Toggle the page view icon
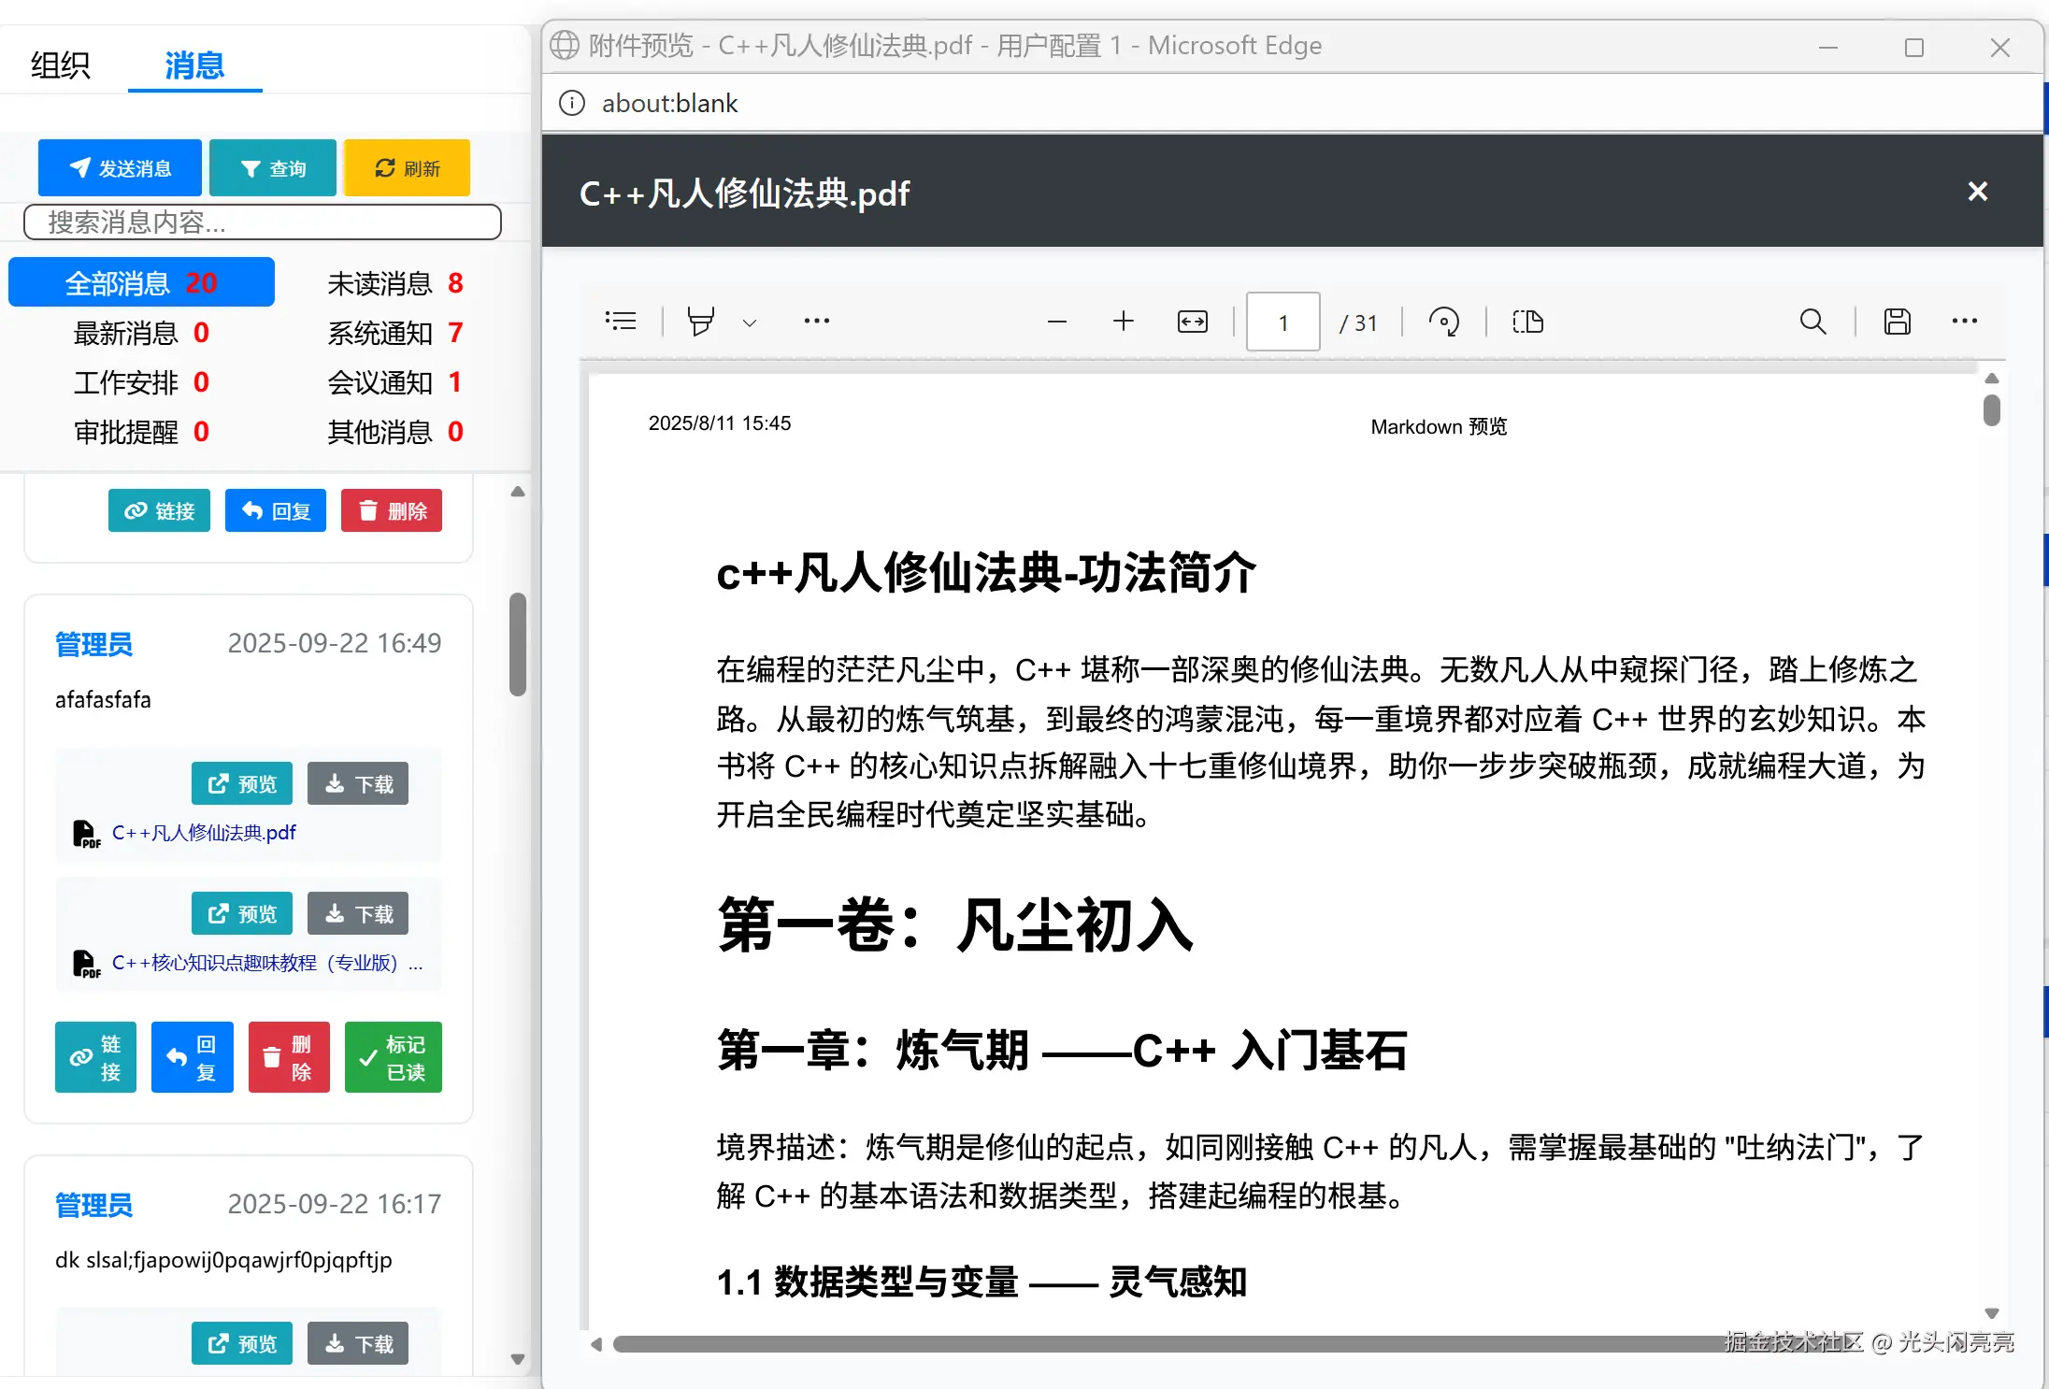2049x1389 pixels. coord(1527,322)
